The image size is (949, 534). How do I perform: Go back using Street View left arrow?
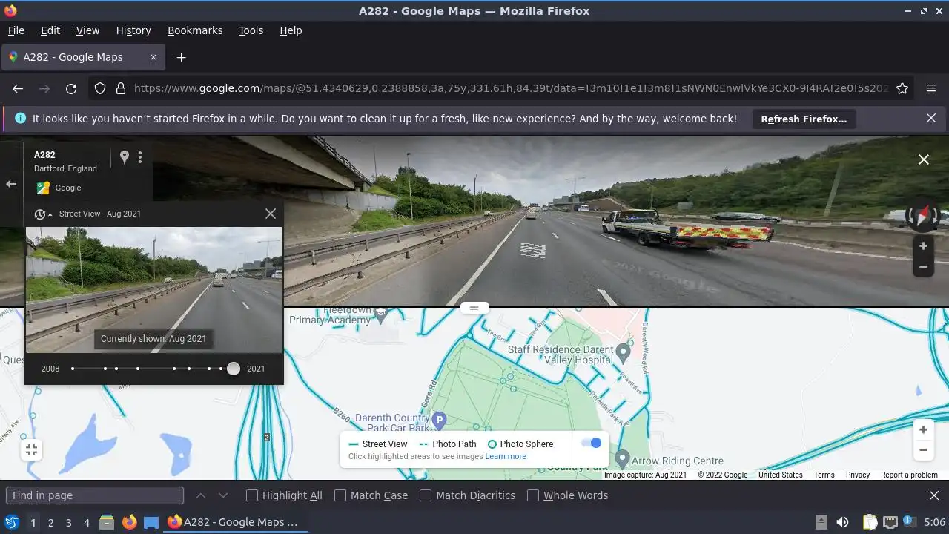[11, 184]
